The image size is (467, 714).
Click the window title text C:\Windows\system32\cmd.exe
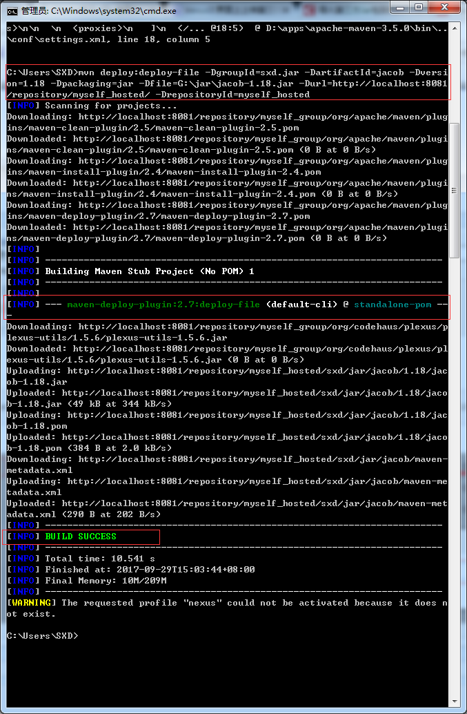pyautogui.click(x=114, y=10)
